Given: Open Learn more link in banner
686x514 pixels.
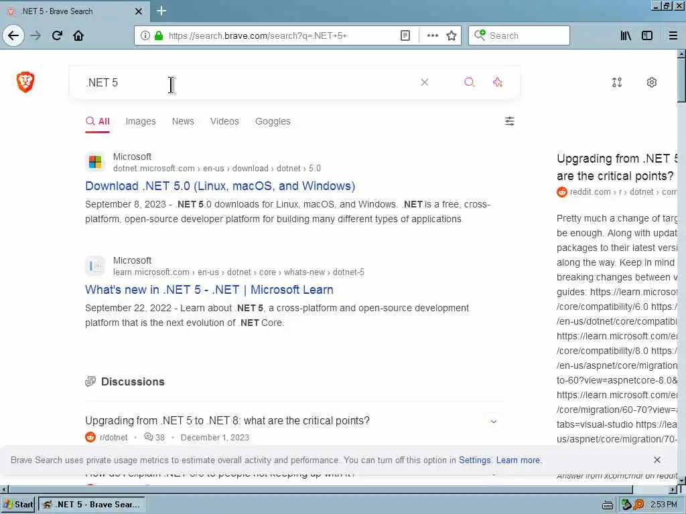Looking at the screenshot, I should [x=518, y=460].
